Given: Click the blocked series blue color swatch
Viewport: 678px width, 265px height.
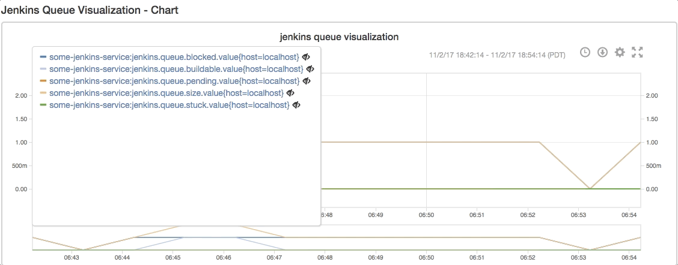Looking at the screenshot, I should [43, 56].
